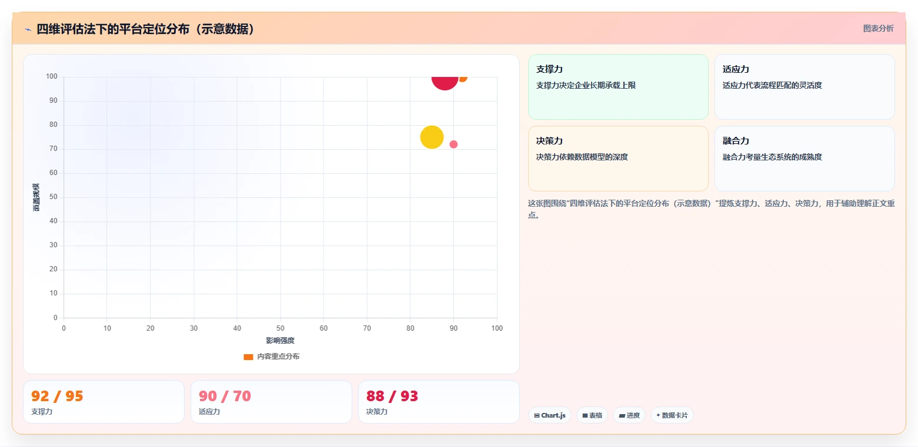Toggle the 内容重点分布 legend item
The width and height of the screenshot is (918, 447).
[x=272, y=357]
